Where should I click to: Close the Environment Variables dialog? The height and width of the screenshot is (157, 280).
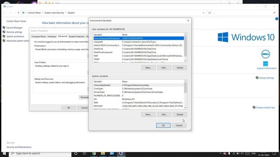pos(188,20)
